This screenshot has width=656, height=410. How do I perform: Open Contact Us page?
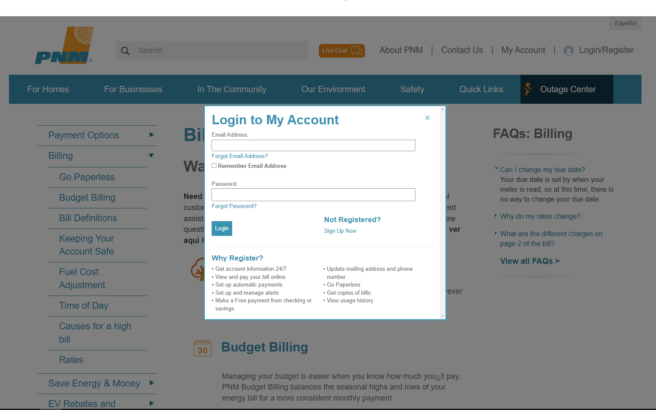[x=462, y=50]
